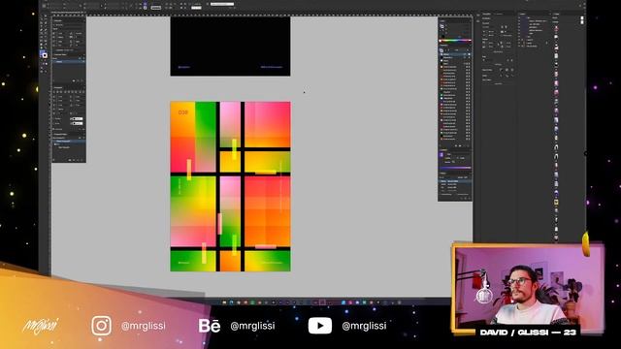This screenshot has width=621, height=349.
Task: Click the black artboard above the poster
Action: tap(230, 47)
